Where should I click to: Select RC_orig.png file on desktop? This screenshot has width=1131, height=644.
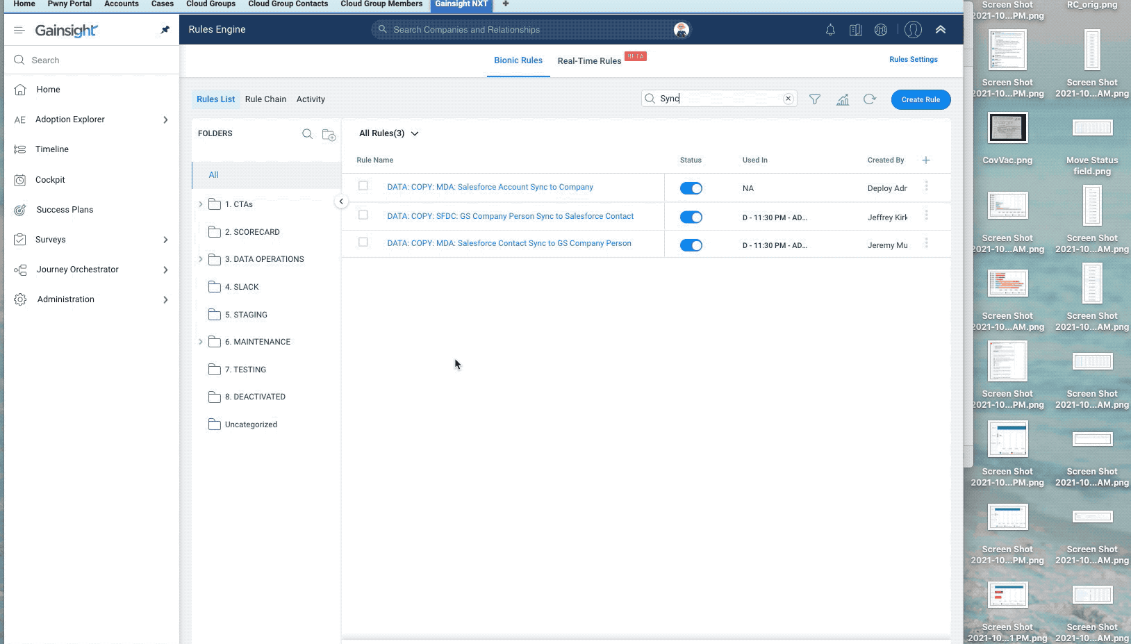(1092, 6)
